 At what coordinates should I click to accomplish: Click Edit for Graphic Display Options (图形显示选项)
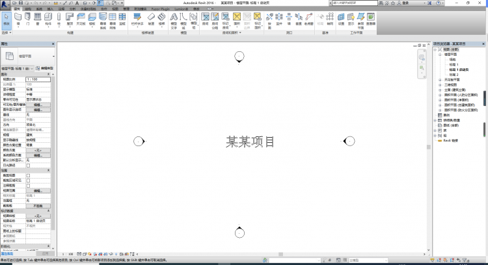[x=38, y=110]
